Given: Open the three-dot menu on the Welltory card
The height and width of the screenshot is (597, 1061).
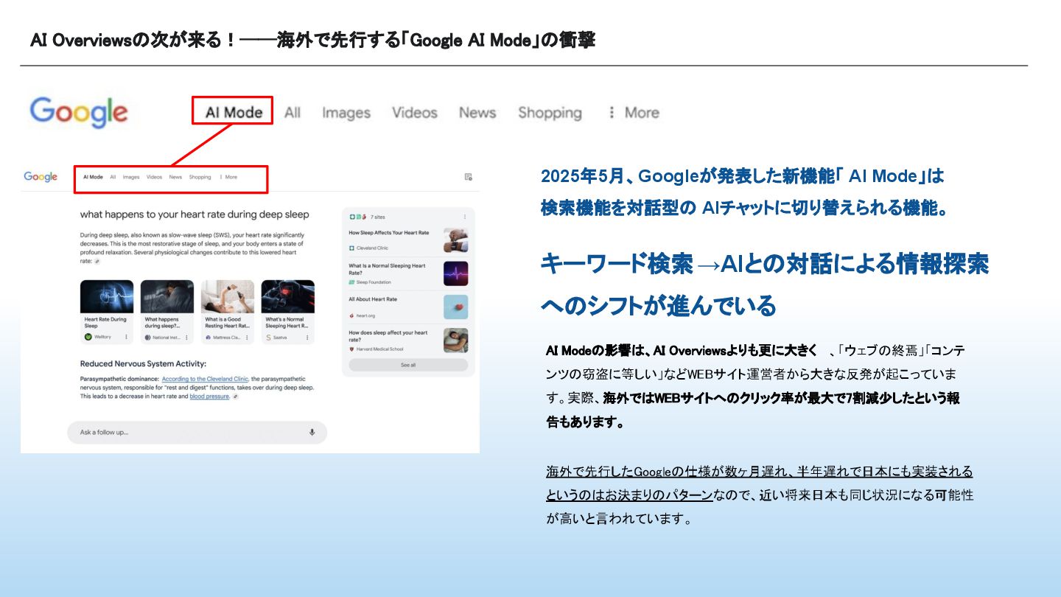Looking at the screenshot, I should [126, 338].
